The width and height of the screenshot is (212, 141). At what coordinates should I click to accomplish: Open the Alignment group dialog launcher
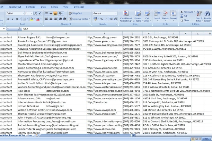[90, 24]
